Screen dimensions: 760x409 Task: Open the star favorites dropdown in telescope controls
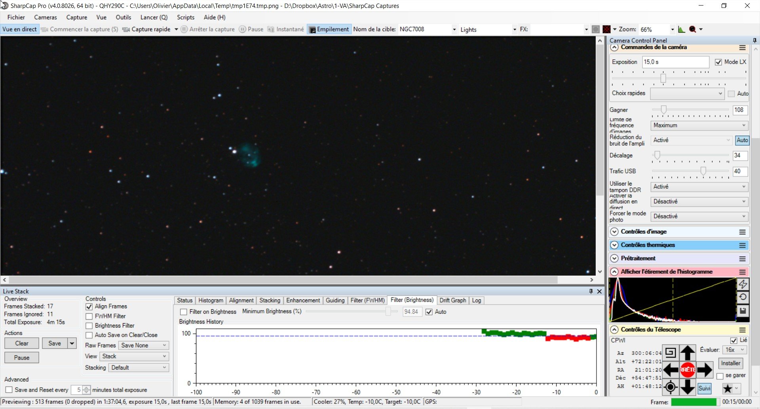pyautogui.click(x=731, y=388)
